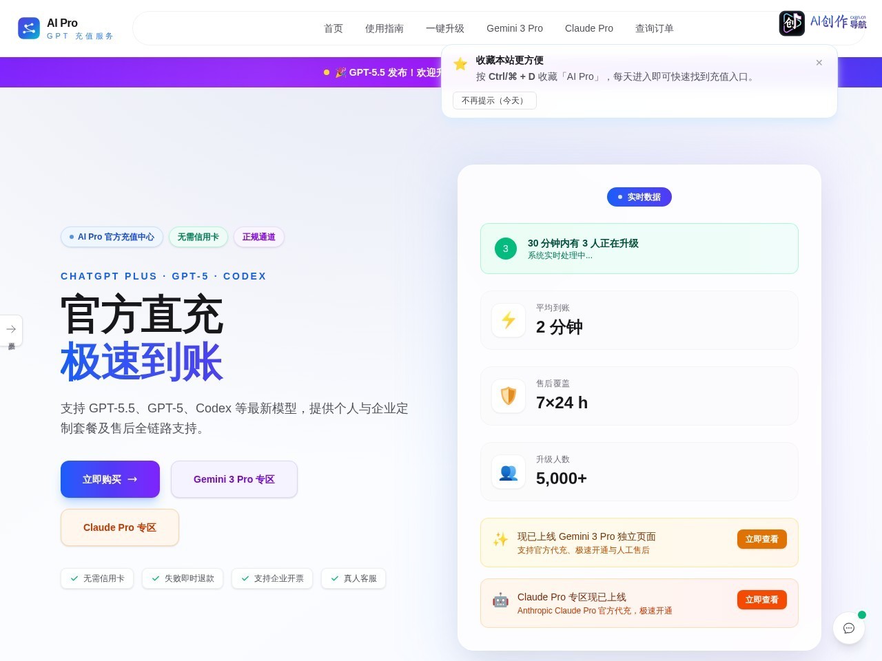Click green circle showing number 3

[x=506, y=249]
